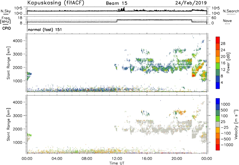The width and height of the screenshot is (239, 165).
Task: Click the "4000" tick on the power panel
Action: tap(17, 41)
